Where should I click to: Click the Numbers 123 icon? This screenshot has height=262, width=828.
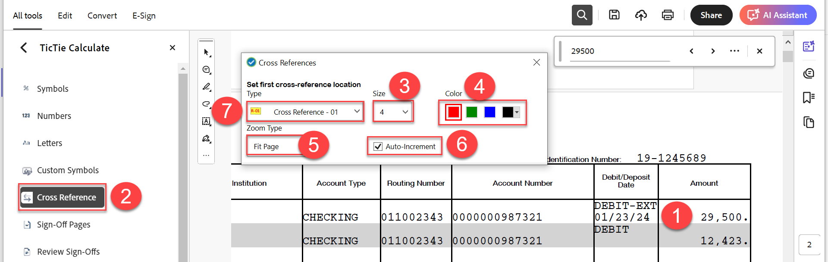(x=26, y=115)
